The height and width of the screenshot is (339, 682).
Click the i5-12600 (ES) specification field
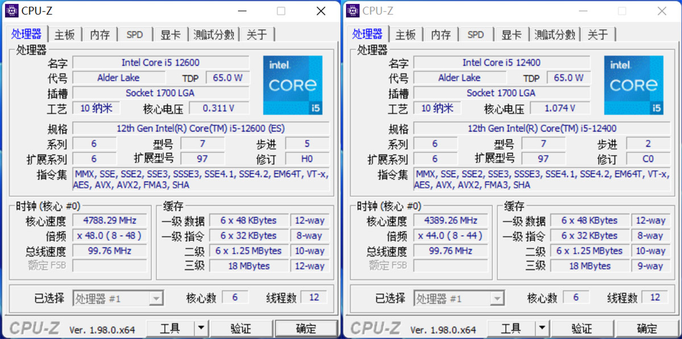(x=201, y=128)
